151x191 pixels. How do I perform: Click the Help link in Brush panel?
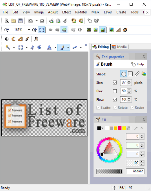tap(138, 64)
